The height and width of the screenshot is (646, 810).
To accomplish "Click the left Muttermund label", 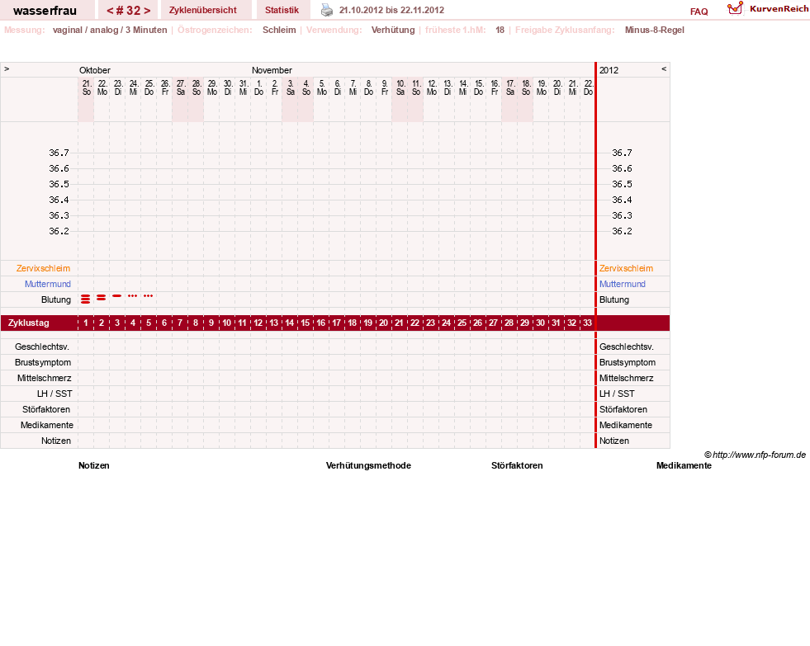I will click(x=48, y=284).
